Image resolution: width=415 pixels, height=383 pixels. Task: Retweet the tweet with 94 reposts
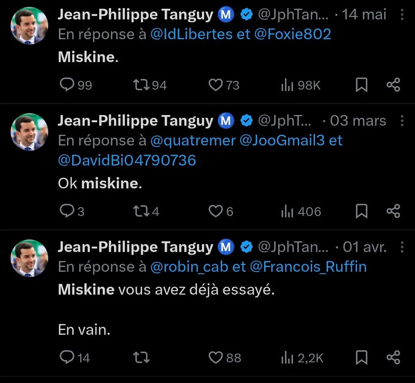click(x=141, y=85)
